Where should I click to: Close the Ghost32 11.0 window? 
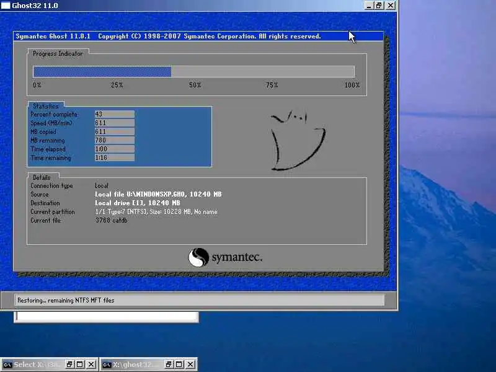pos(391,5)
